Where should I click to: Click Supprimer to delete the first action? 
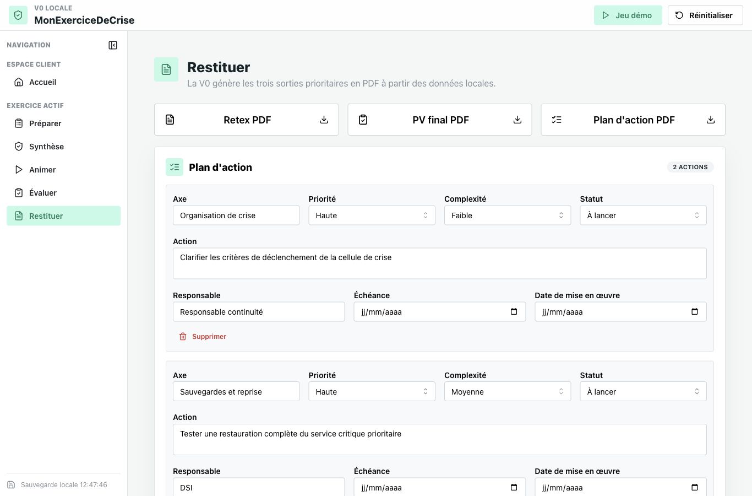tap(203, 337)
